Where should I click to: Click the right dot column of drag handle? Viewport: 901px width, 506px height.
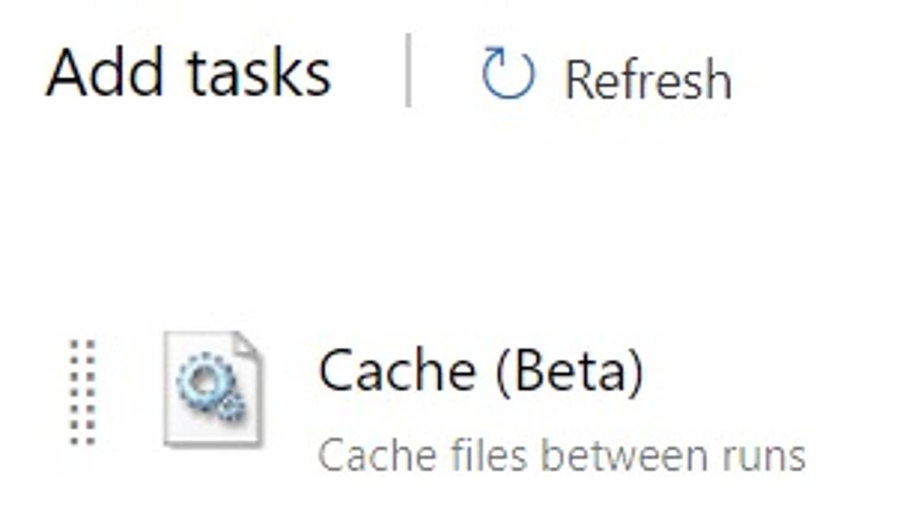pyautogui.click(x=90, y=392)
